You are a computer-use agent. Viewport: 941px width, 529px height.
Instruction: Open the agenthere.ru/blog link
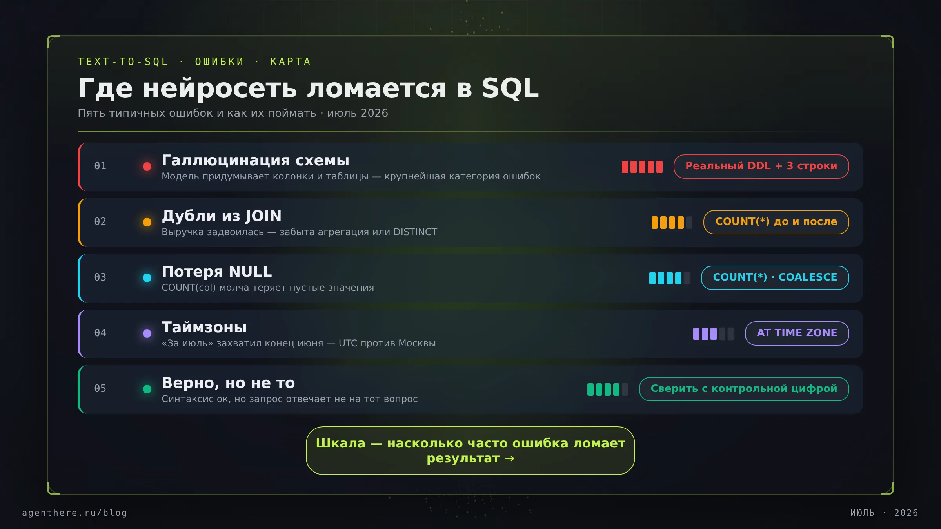coord(74,513)
